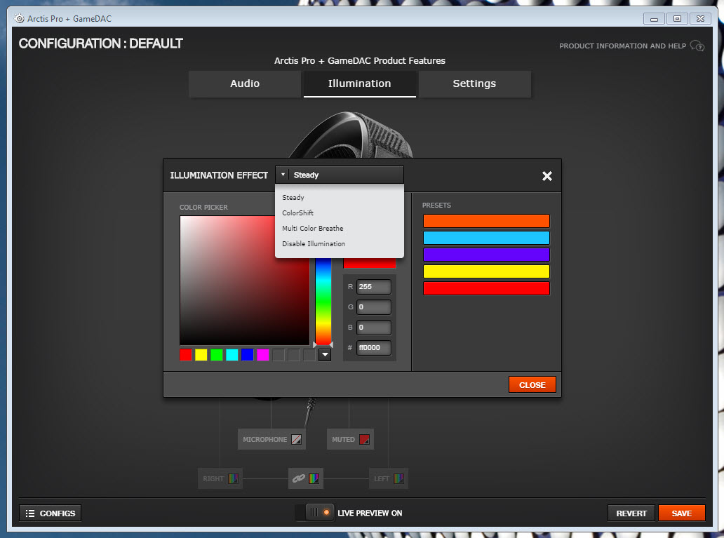724x538 pixels.
Task: Switch to the Audio tab
Action: 245,83
